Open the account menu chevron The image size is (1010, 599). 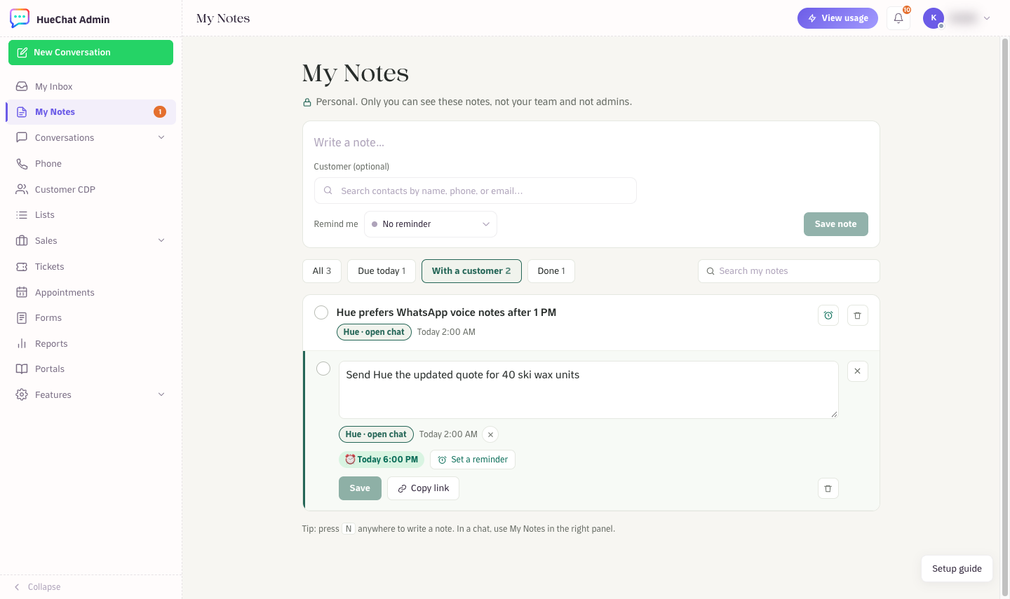click(987, 18)
